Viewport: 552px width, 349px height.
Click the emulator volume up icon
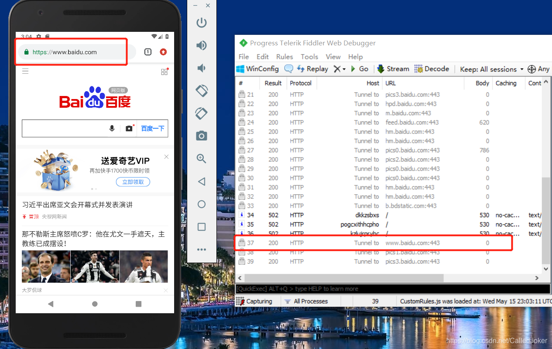coord(202,45)
